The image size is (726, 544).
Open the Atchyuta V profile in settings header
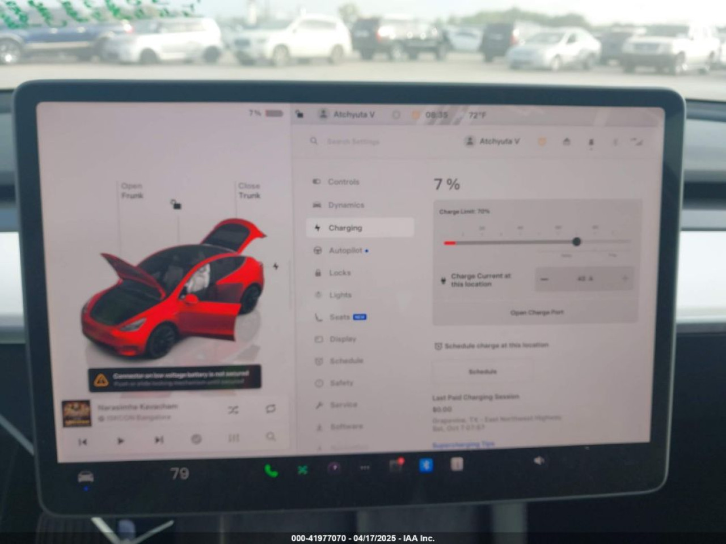(492, 141)
